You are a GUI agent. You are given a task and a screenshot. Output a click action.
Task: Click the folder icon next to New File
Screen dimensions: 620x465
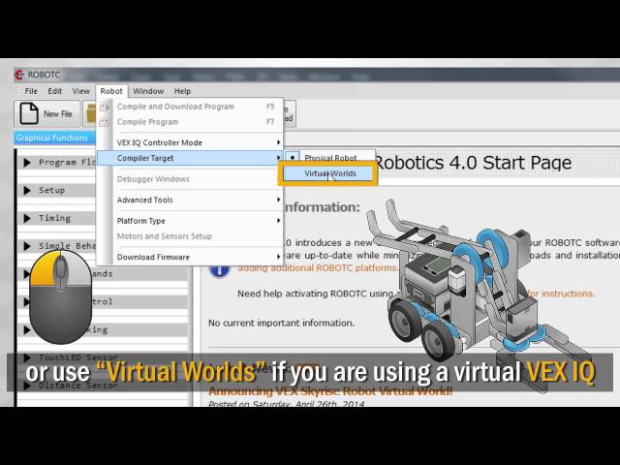(90, 113)
